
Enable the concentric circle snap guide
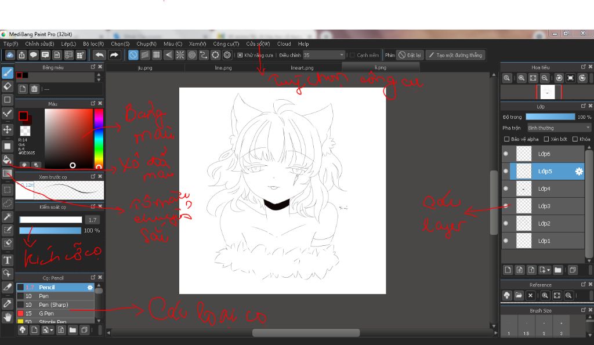(x=192, y=55)
